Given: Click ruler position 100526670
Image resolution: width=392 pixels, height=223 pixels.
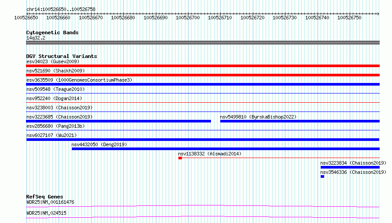Looking at the screenshot, I should [91, 18].
